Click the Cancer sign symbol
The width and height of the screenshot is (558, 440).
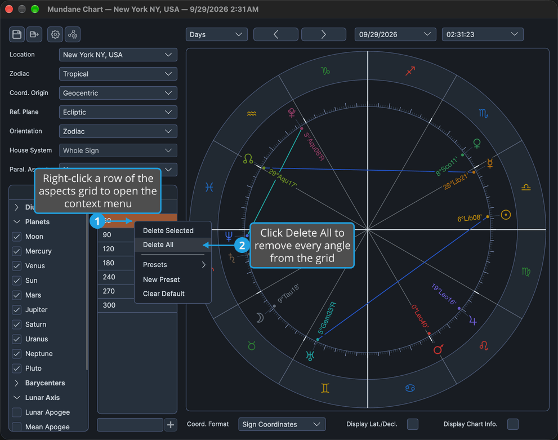410,388
